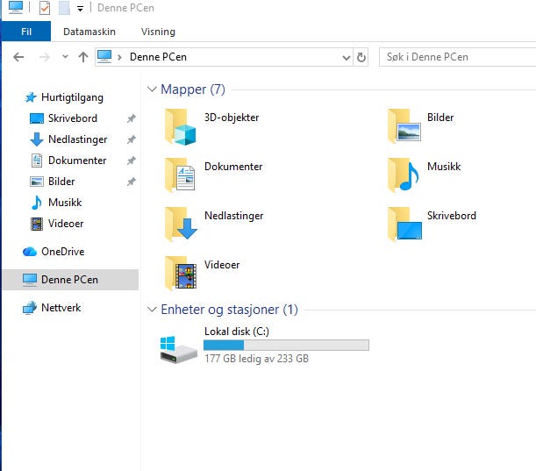Open the recent locations dropdown arrow
This screenshot has height=471, width=536.
65,57
